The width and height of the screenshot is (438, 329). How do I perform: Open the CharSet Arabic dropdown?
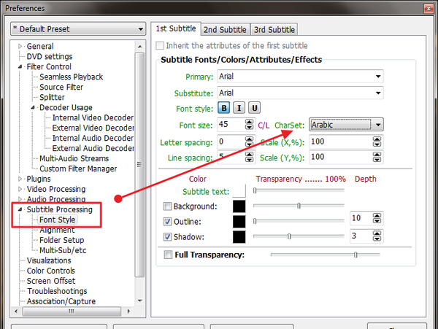point(346,125)
